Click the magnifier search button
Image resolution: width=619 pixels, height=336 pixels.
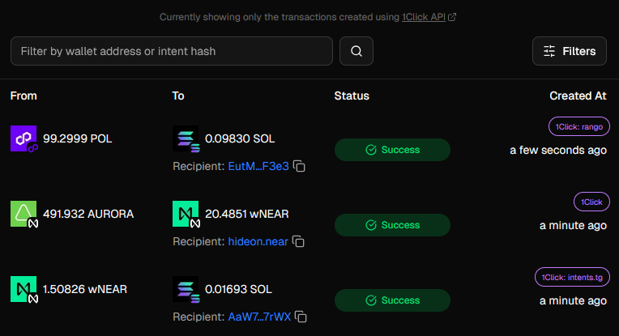click(x=356, y=51)
